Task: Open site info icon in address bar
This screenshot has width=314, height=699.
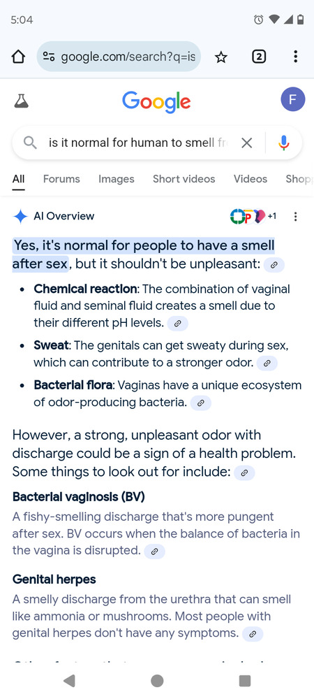Action: [48, 57]
